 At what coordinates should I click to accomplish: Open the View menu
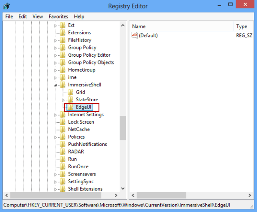(x=38, y=16)
